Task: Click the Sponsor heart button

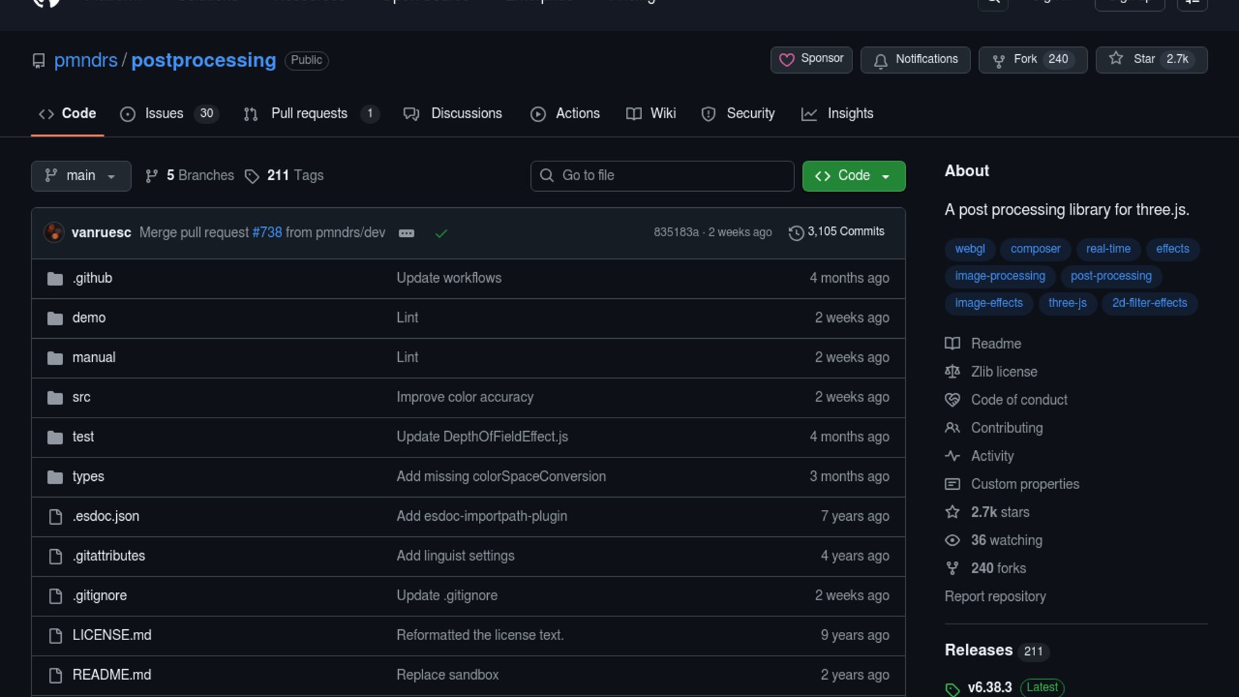Action: click(x=811, y=59)
